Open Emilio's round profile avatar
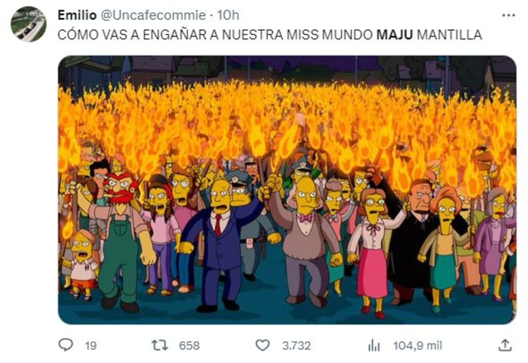The width and height of the screenshot is (528, 363). (x=28, y=24)
